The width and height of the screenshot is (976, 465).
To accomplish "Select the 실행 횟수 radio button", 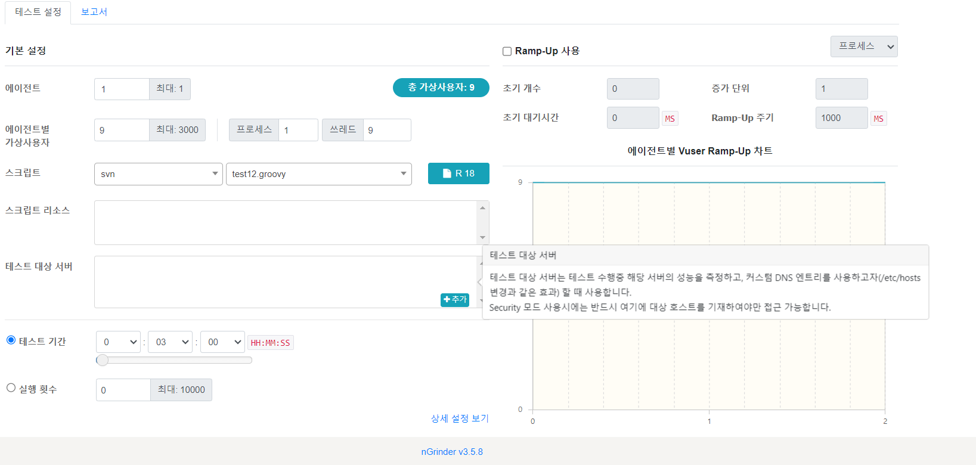I will pos(11,387).
